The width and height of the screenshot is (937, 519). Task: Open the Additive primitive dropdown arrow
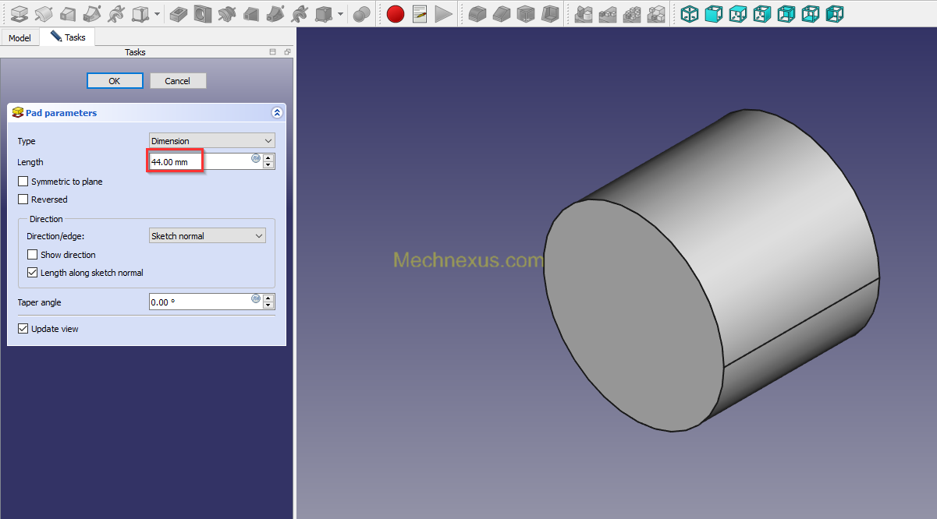tap(158, 14)
